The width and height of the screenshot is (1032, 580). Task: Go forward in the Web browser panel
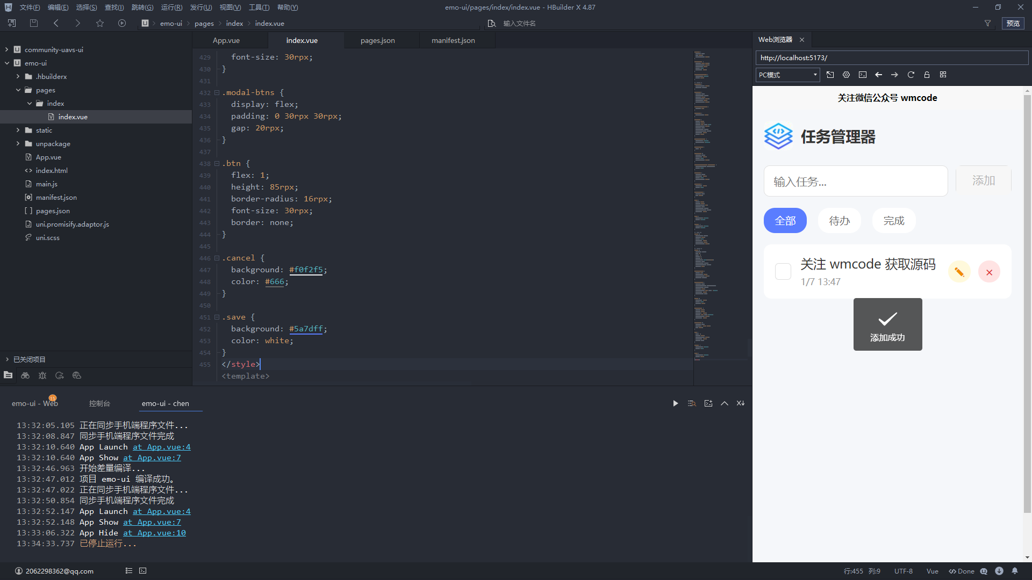pyautogui.click(x=894, y=75)
